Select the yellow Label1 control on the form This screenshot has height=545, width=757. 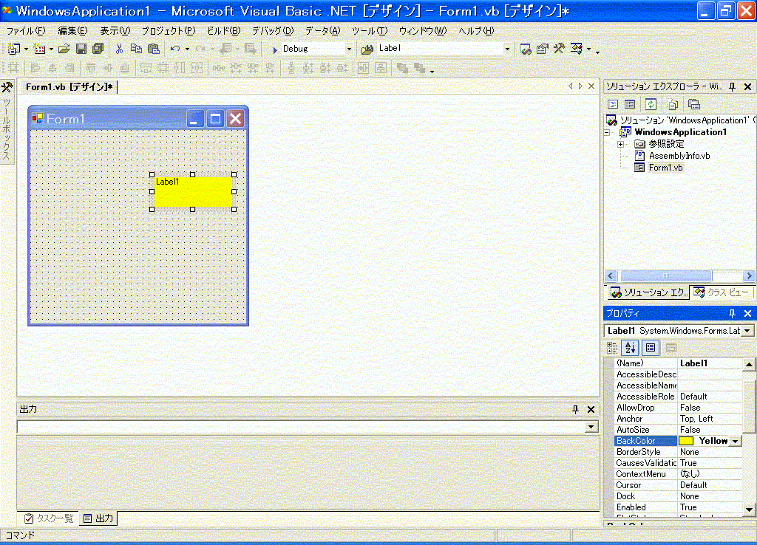pyautogui.click(x=193, y=192)
